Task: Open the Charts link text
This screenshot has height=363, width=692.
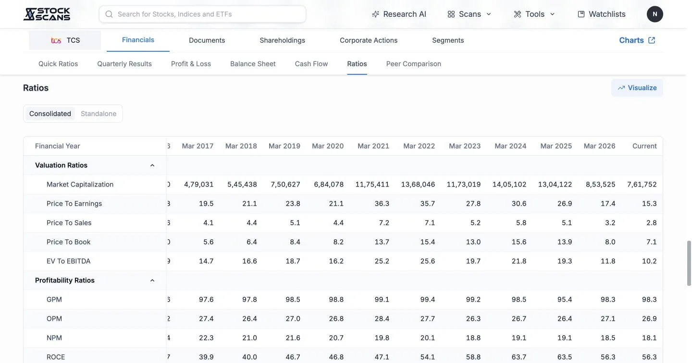Action: pos(631,40)
